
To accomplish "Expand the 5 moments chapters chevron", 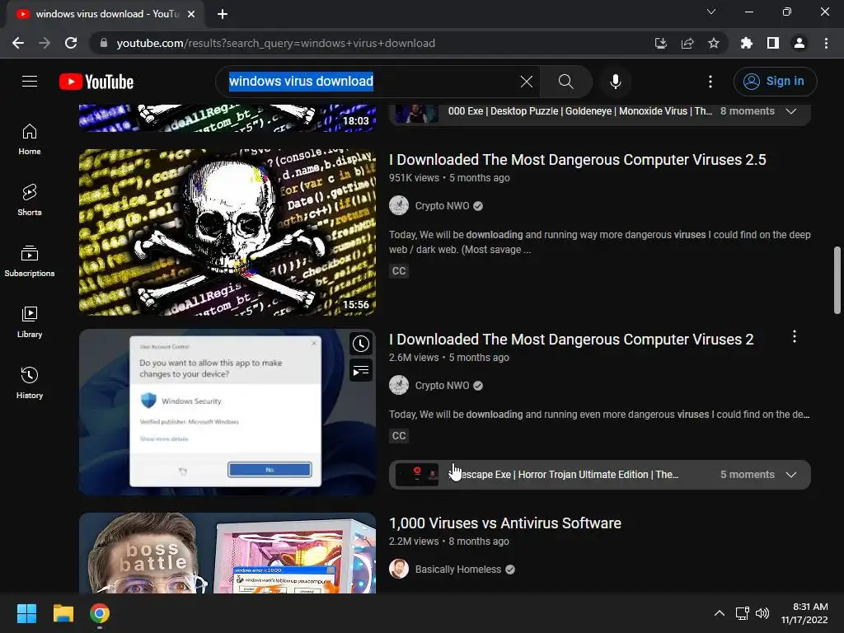I will [x=790, y=475].
